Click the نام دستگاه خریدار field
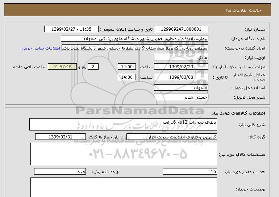The width and height of the screenshot is (279, 197). pos(134,39)
